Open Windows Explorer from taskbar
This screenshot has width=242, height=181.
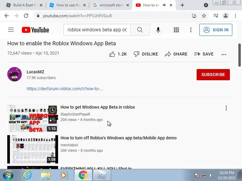pos(46,175)
